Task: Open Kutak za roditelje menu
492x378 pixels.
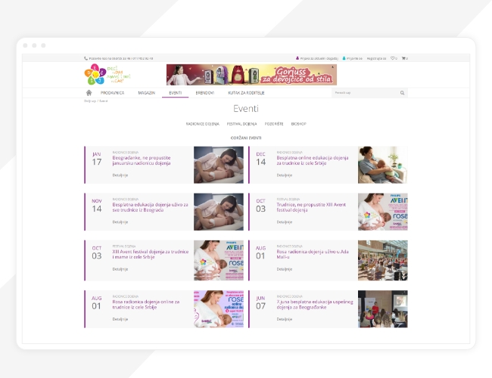Action: pyautogui.click(x=241, y=92)
